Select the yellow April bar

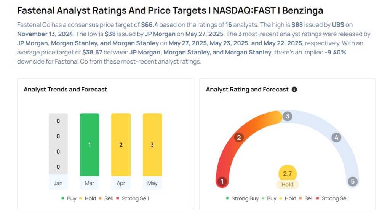[121, 145]
